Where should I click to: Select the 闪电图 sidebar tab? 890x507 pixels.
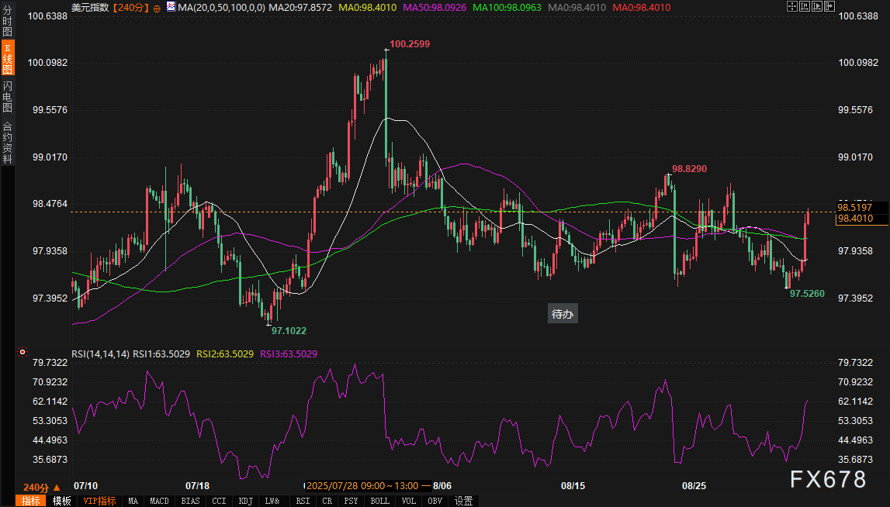(x=7, y=96)
